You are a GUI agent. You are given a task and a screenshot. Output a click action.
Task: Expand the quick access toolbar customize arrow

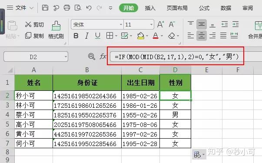[x=110, y=8]
